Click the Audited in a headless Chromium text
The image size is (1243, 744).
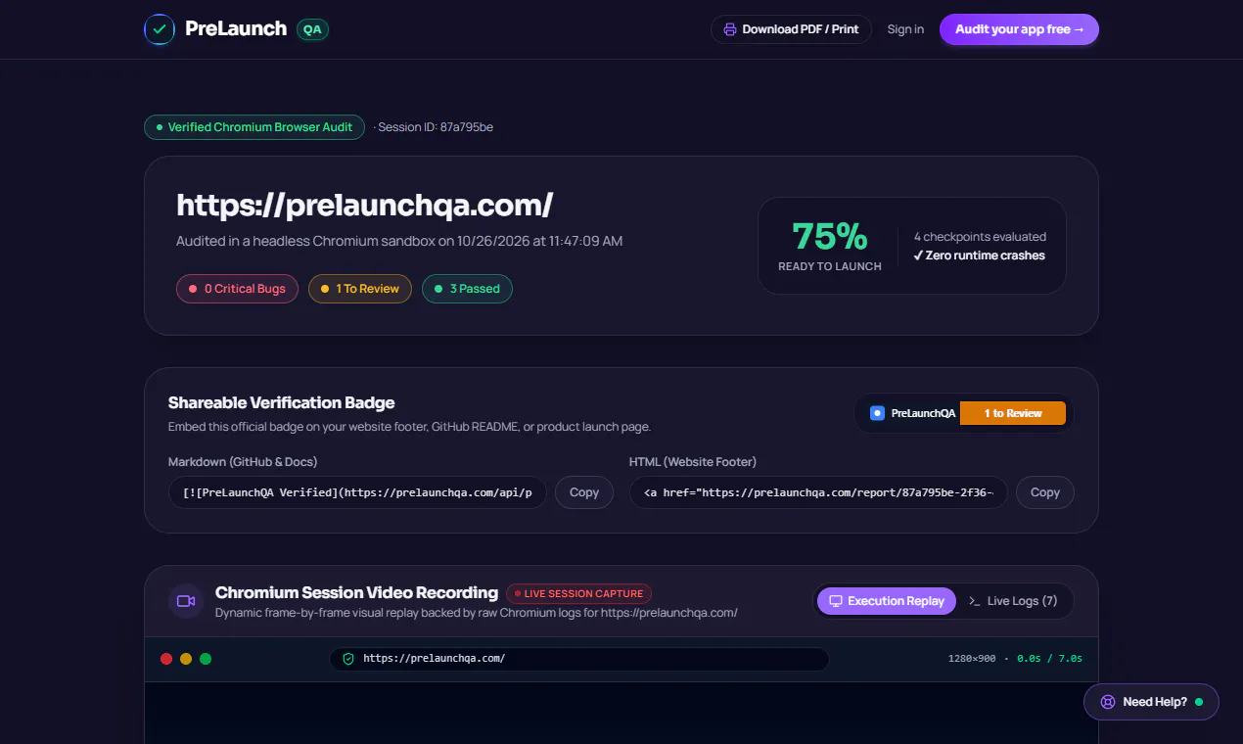[x=399, y=241]
